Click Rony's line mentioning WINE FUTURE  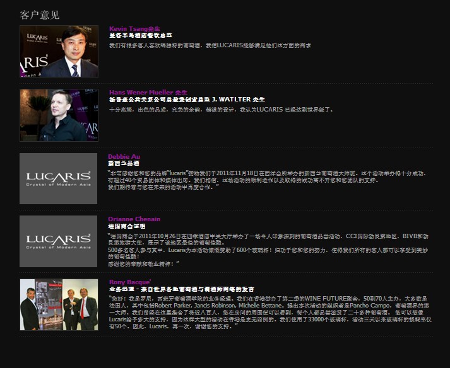pyautogui.click(x=268, y=299)
